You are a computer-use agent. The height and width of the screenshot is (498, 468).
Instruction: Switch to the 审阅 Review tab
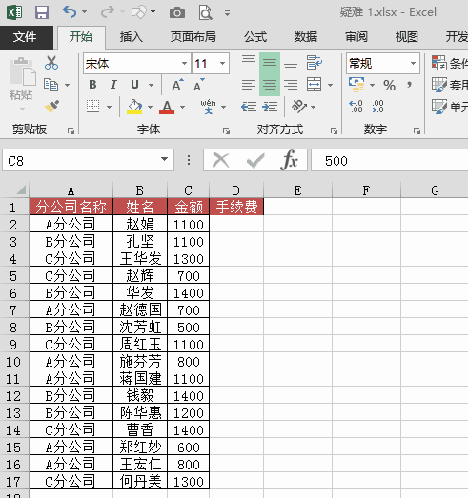tap(356, 37)
